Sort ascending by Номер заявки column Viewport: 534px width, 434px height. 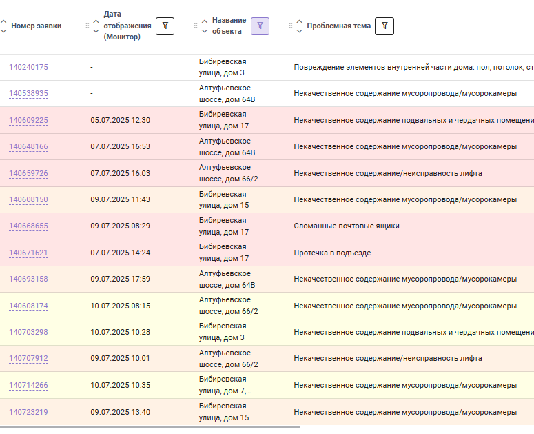3,21
